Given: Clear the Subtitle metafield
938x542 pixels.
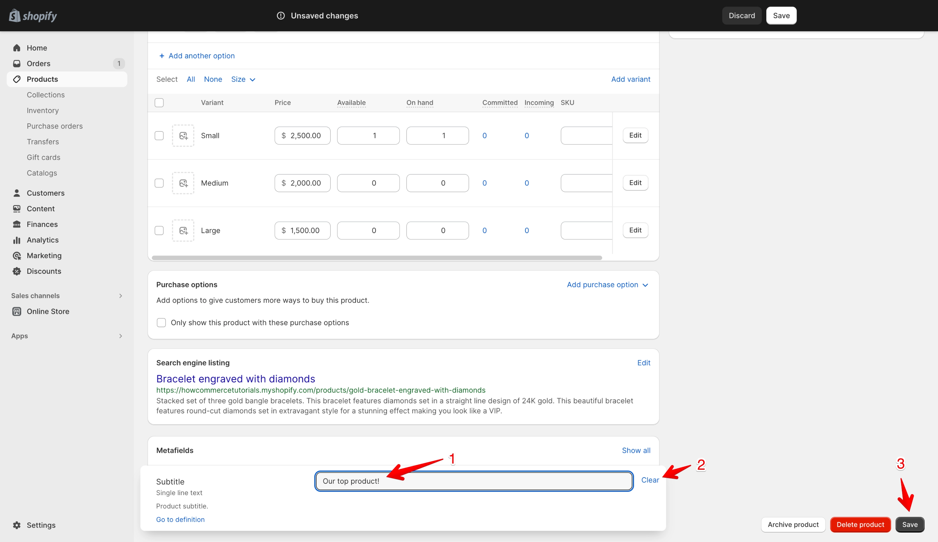Looking at the screenshot, I should point(650,480).
